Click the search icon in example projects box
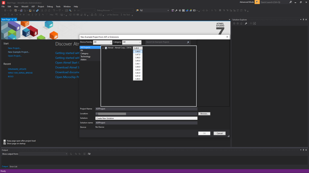Image resolution: width=309 pixels, height=173 pixels. point(188,42)
